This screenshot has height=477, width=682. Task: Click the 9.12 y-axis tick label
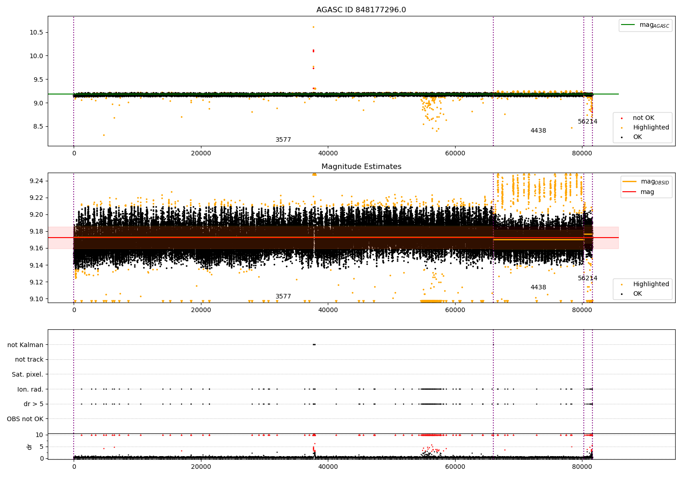click(37, 282)
